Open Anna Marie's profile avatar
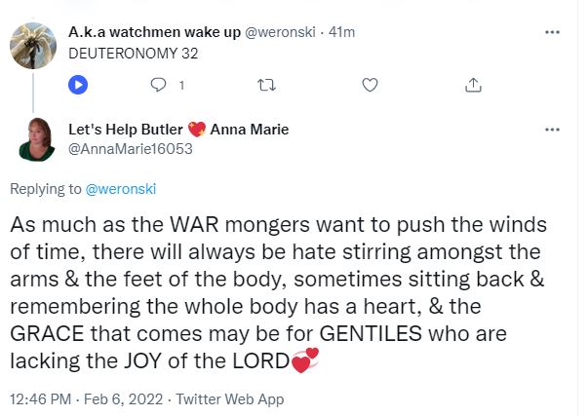588x416 pixels. coord(37,139)
